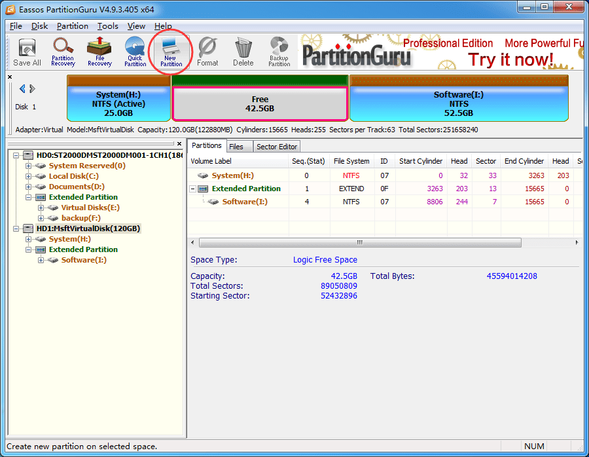Collapse the HD0 disk tree node
The height and width of the screenshot is (457, 589).
point(16,155)
